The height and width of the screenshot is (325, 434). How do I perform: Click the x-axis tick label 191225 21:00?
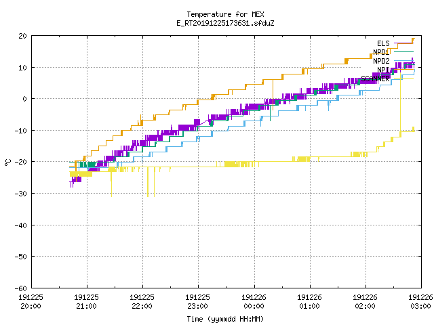(x=86, y=302)
